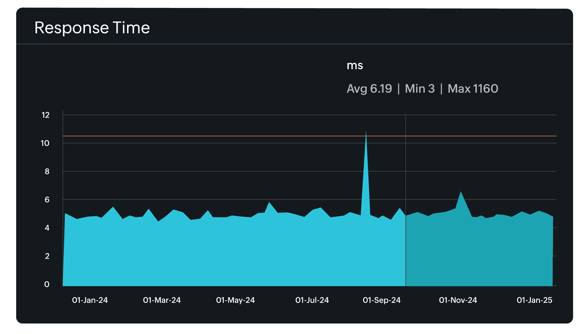
Task: Click the Max 1160 statistic
Action: 473,88
